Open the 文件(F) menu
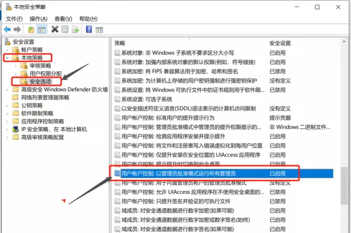 pyautogui.click(x=14, y=19)
